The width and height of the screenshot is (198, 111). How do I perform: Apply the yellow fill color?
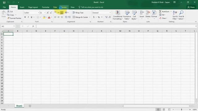click(x=44, y=17)
